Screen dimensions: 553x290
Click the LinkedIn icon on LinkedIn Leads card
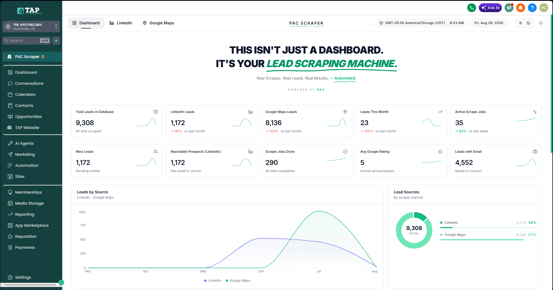tap(251, 112)
